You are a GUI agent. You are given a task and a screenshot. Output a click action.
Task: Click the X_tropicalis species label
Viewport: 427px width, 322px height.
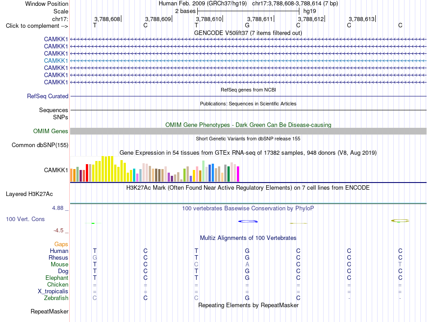[x=53, y=292]
